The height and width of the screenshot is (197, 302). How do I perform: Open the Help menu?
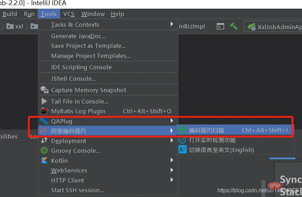pyautogui.click(x=117, y=14)
